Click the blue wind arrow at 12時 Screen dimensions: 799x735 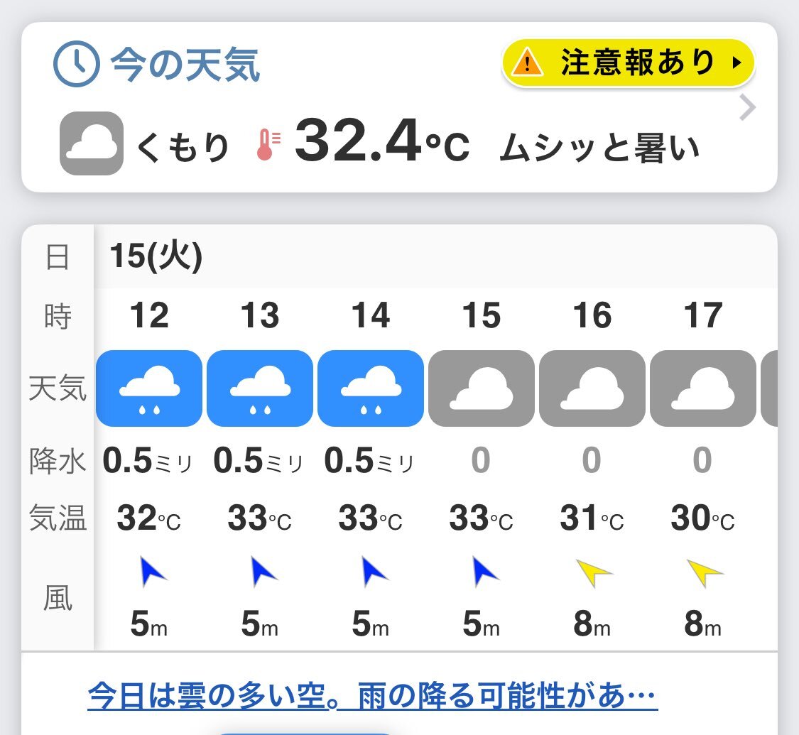click(151, 572)
